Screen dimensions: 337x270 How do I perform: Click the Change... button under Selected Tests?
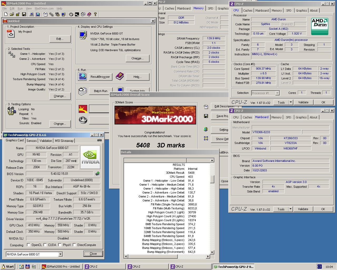[x=60, y=96]
